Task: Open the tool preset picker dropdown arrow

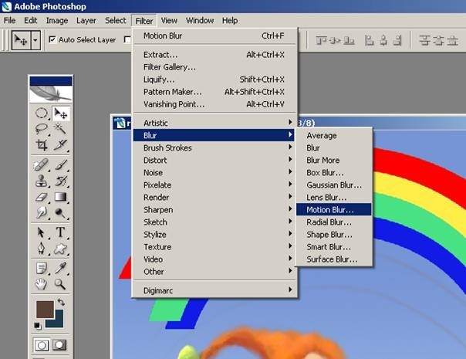Action: [x=35, y=39]
